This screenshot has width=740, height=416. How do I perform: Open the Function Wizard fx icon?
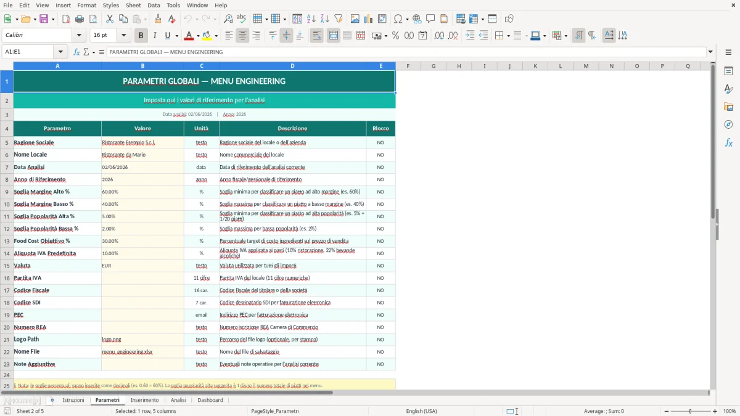77,52
